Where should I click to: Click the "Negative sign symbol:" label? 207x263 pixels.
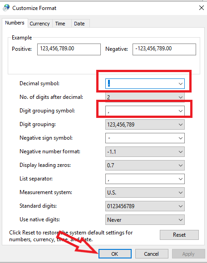[x=46, y=138]
